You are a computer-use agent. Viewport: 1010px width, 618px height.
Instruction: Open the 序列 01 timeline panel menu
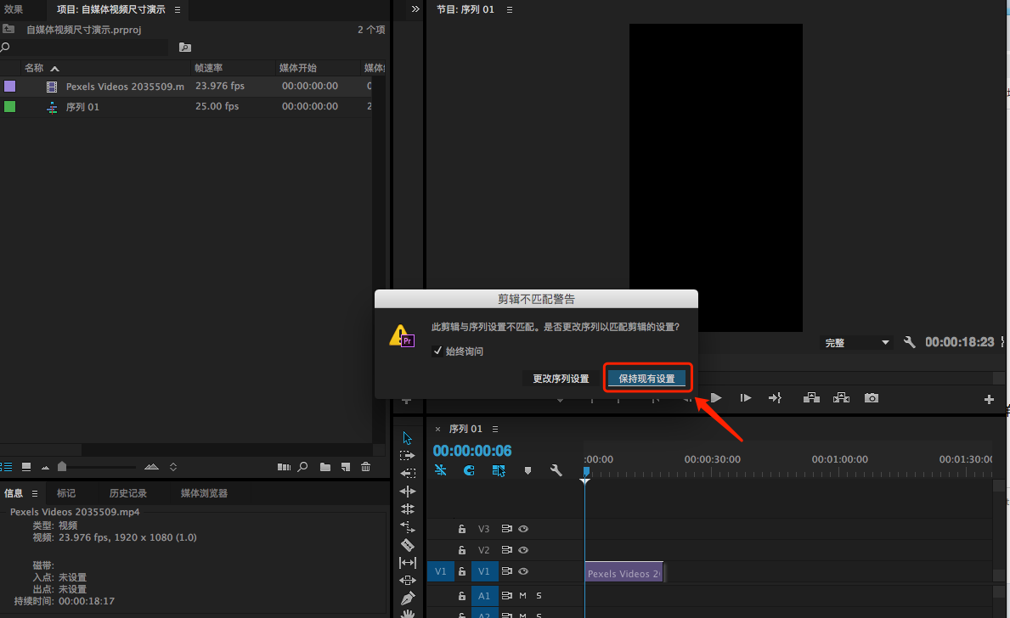495,429
